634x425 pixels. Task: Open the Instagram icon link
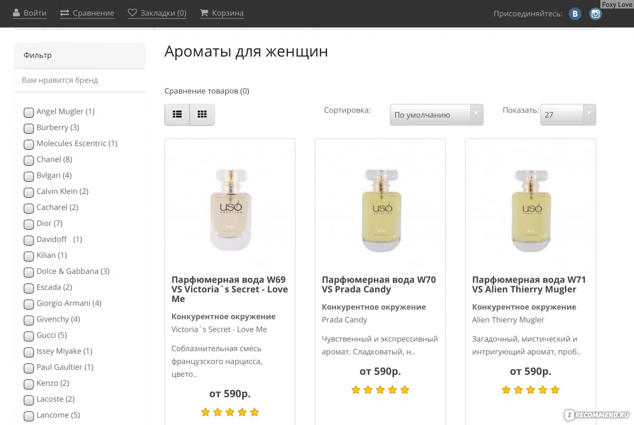tap(595, 14)
